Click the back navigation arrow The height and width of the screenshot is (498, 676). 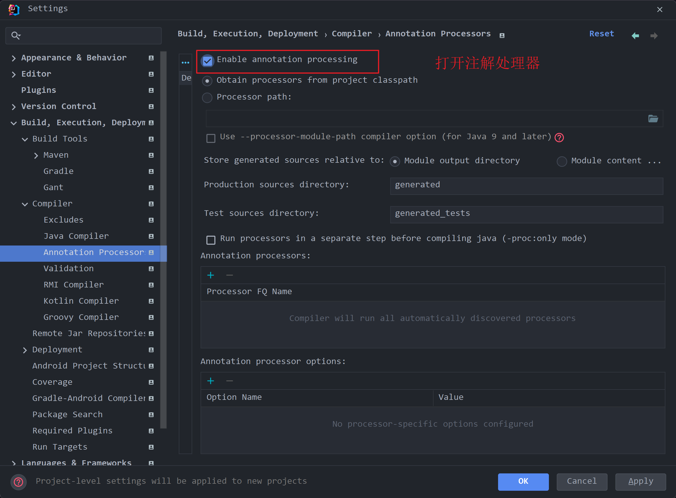click(x=635, y=36)
